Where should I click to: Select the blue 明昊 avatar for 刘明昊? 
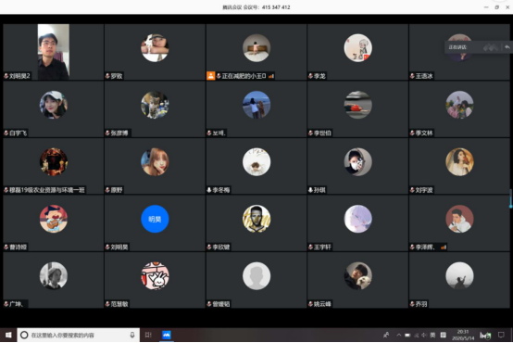pyautogui.click(x=155, y=219)
